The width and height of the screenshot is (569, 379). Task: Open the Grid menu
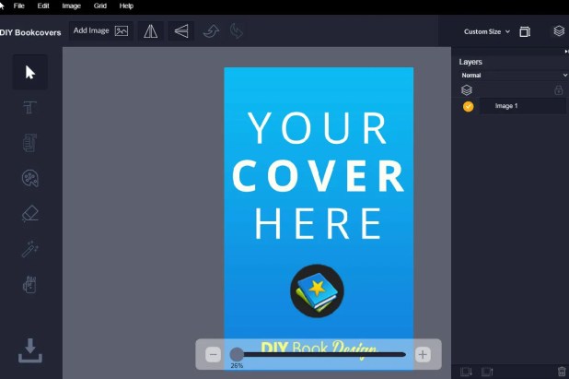click(100, 6)
